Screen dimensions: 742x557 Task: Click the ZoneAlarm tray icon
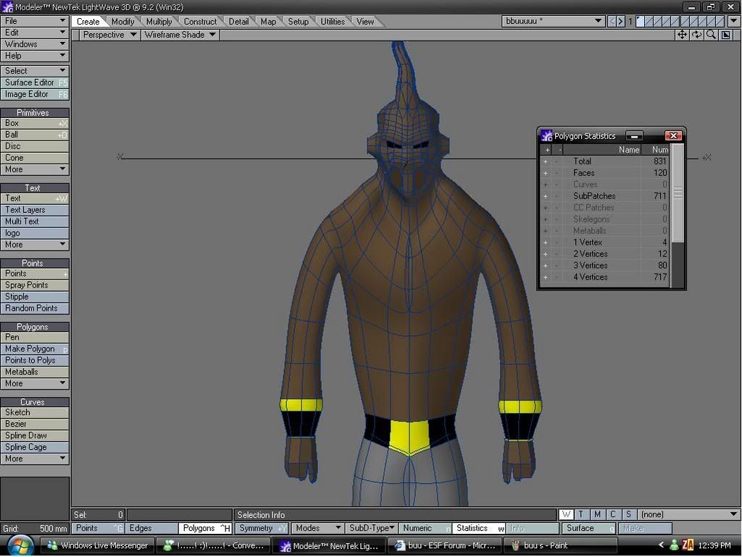point(688,545)
